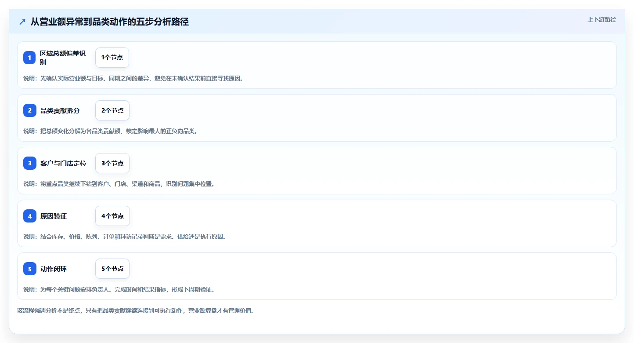Select the "4个节点" button

112,216
